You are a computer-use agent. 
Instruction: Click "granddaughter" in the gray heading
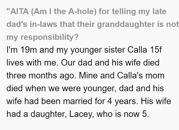coord(126,24)
